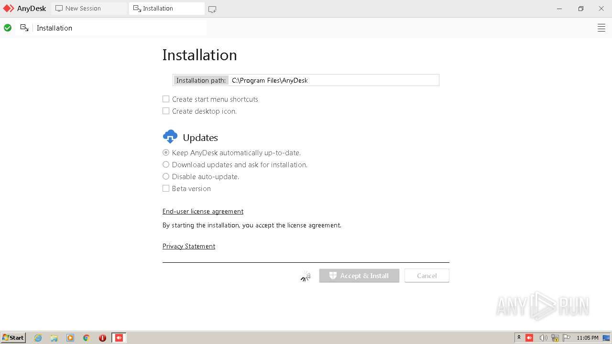
Task: Select the AnyDesk taskbar button
Action: 119,338
